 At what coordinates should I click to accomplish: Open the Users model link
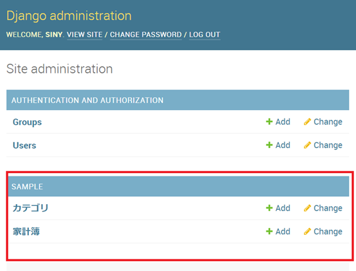click(24, 145)
